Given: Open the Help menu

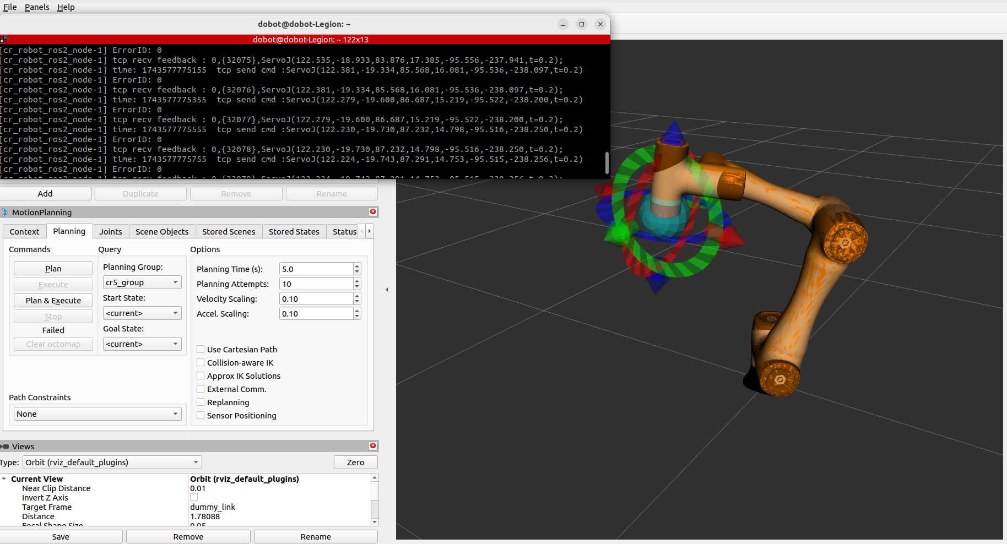Looking at the screenshot, I should [66, 7].
